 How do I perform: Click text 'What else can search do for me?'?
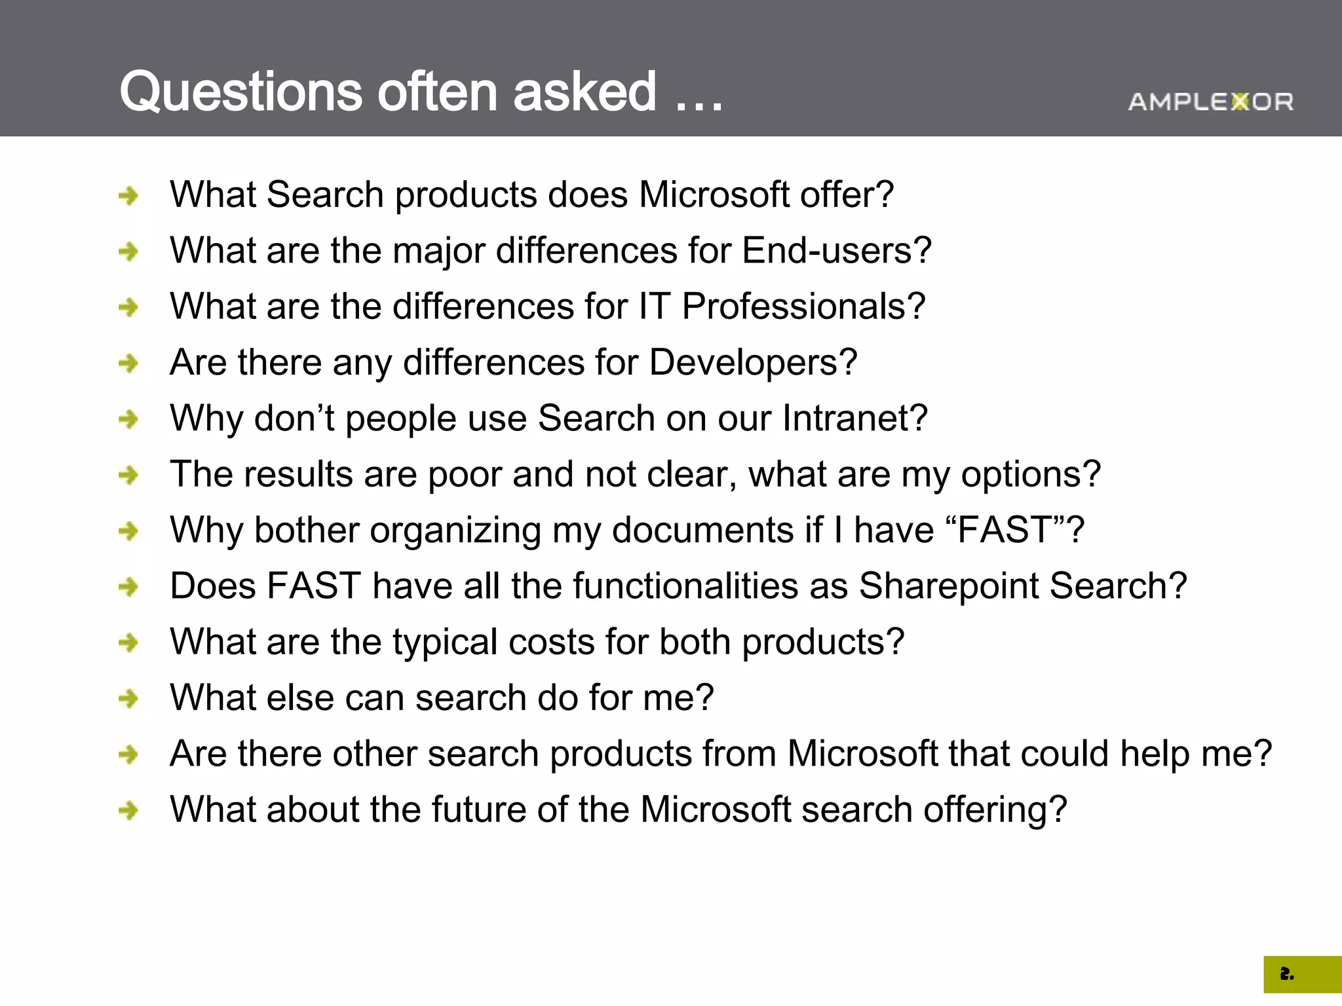coord(442,698)
